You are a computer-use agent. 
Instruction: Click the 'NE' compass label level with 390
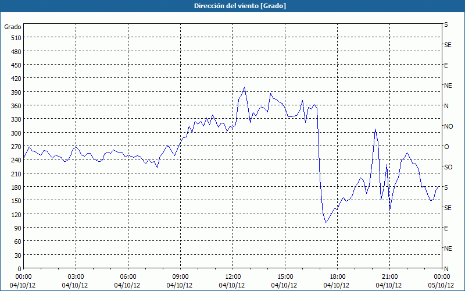448,86
